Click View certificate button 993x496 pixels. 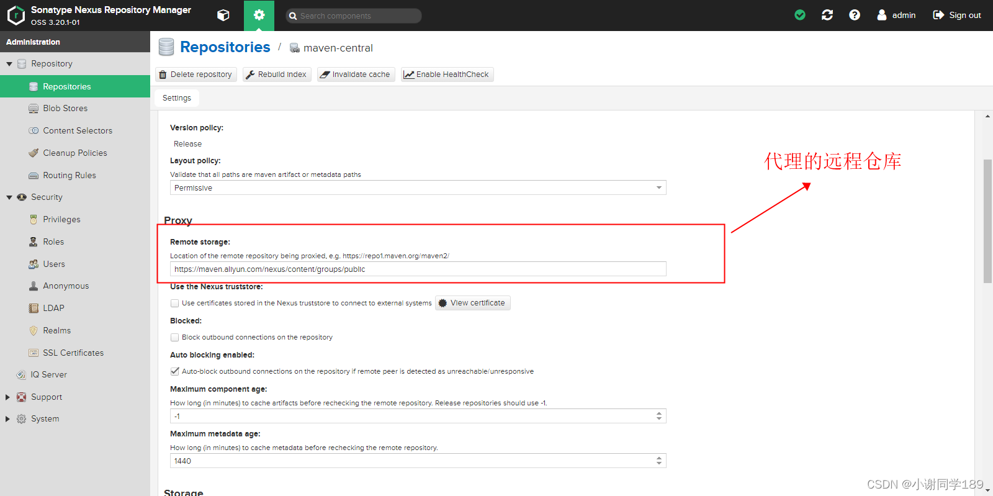(x=472, y=303)
